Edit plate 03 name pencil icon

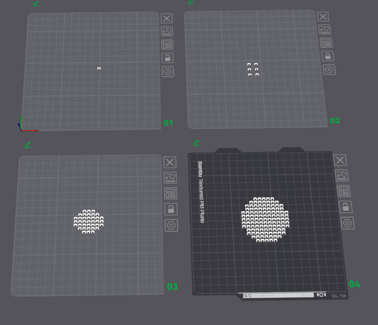(28, 145)
